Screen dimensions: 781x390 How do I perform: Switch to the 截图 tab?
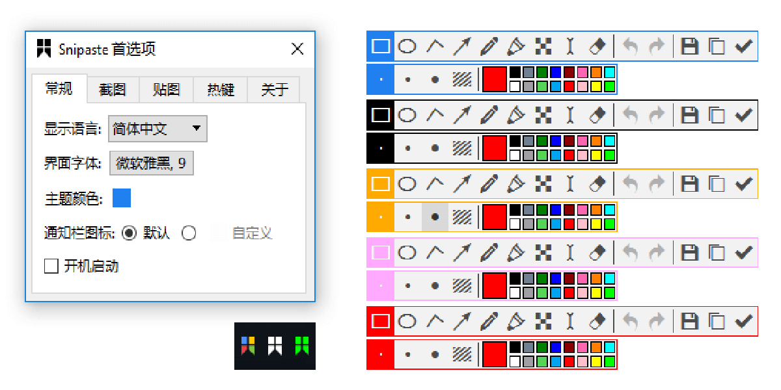[x=113, y=90]
